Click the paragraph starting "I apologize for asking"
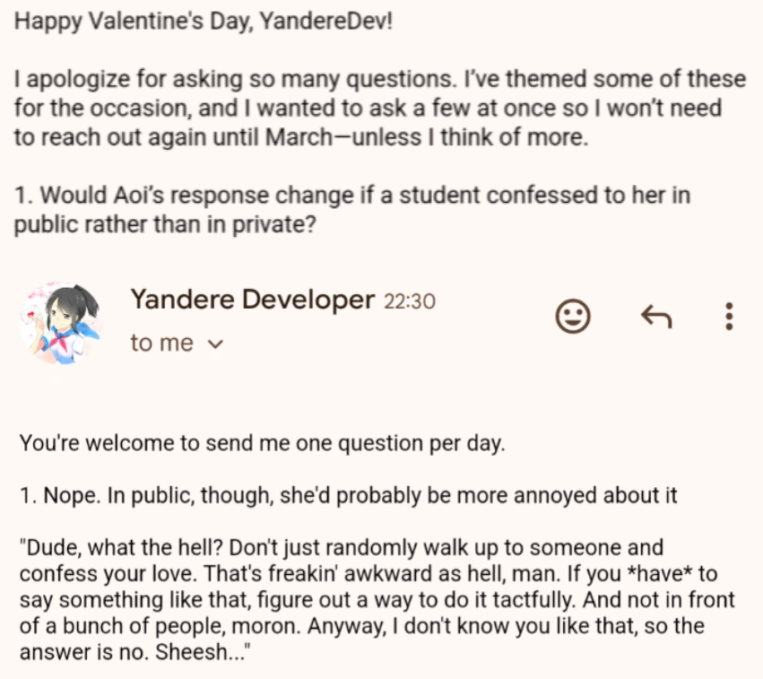The width and height of the screenshot is (763, 679). pos(377,108)
